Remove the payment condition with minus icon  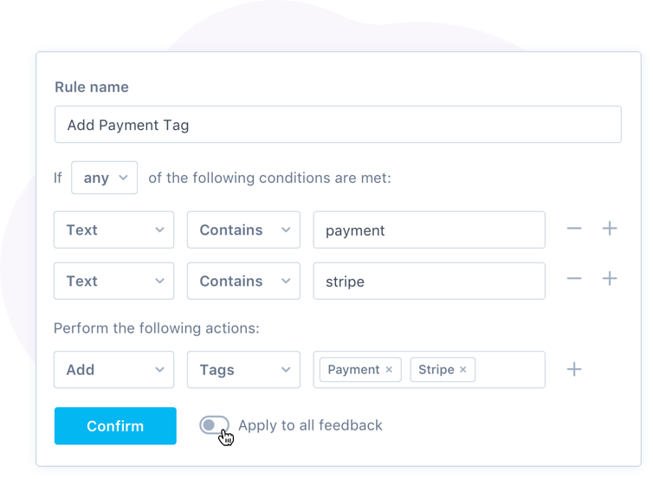click(x=574, y=229)
